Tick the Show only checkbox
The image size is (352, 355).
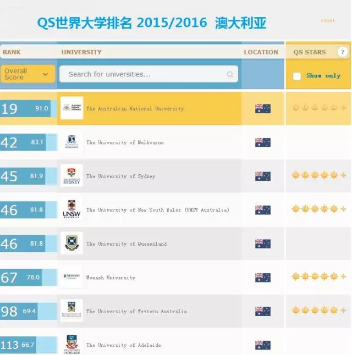[x=296, y=76]
